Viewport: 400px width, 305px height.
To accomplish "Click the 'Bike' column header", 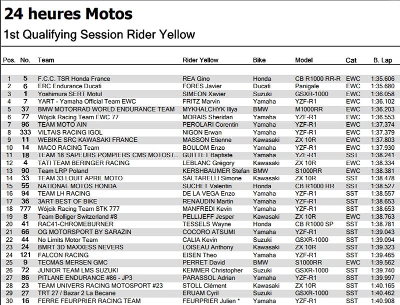I will (x=259, y=60).
